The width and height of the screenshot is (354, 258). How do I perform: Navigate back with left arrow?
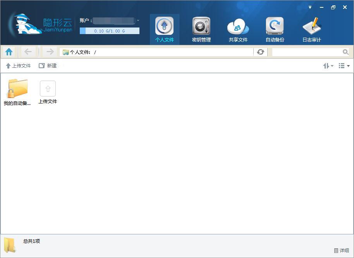[28, 52]
